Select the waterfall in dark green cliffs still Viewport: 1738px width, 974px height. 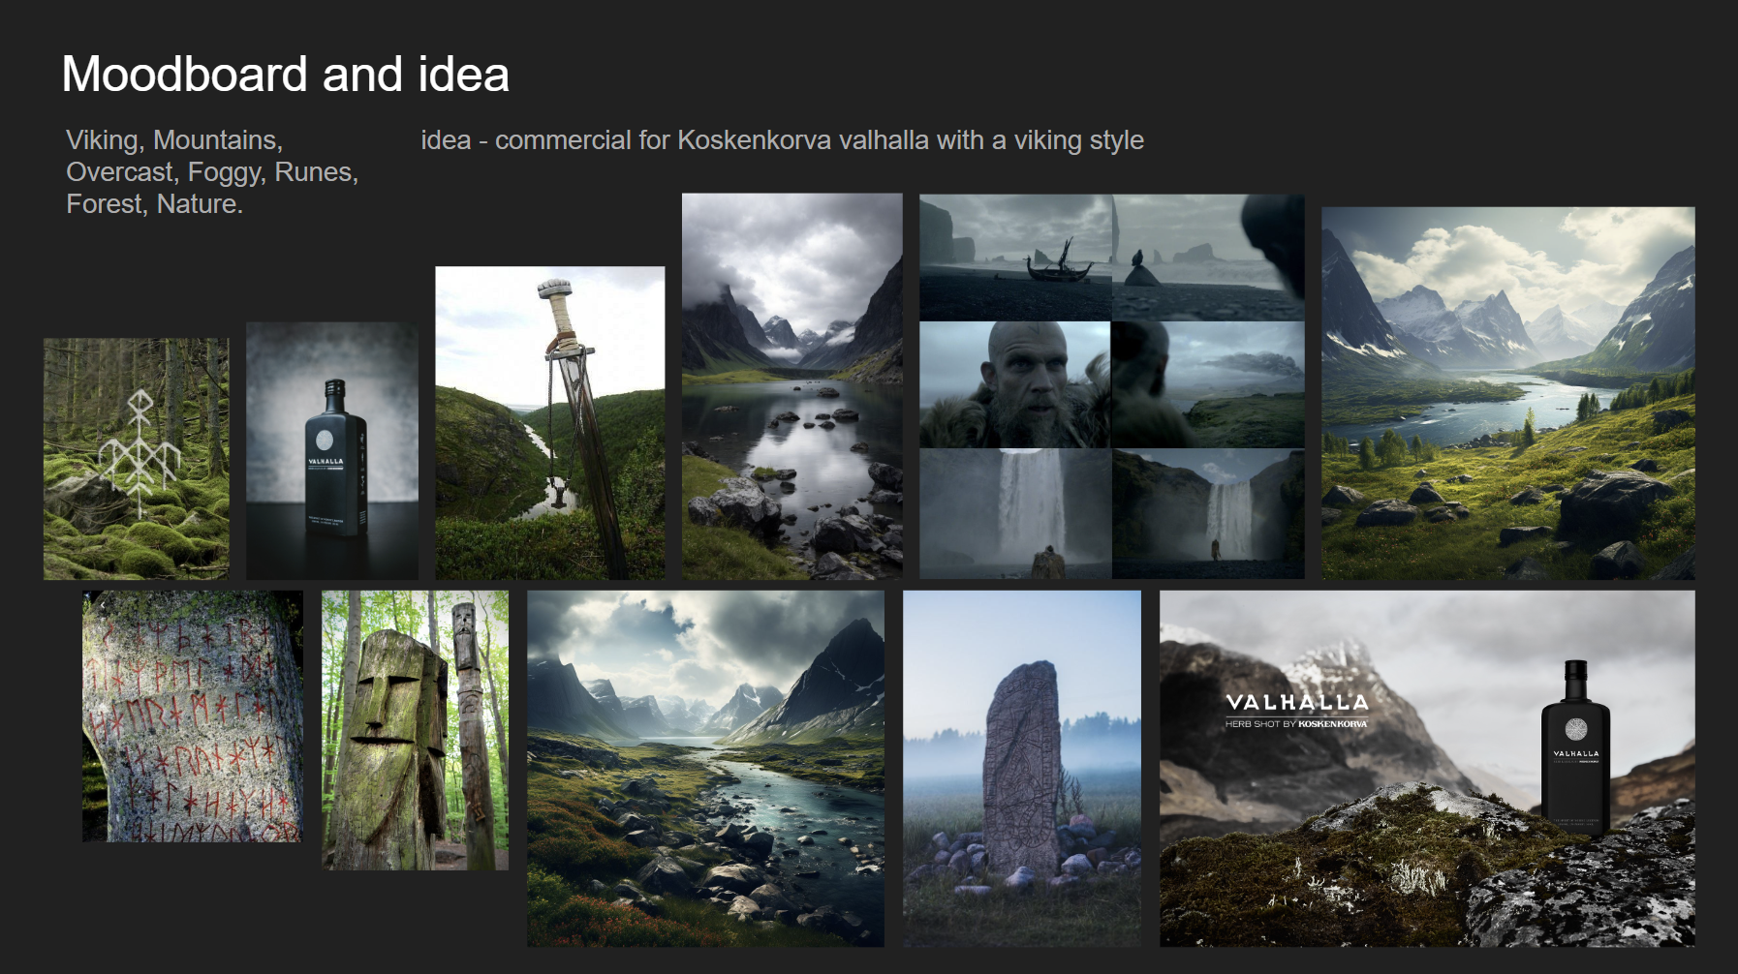[x=1208, y=513]
